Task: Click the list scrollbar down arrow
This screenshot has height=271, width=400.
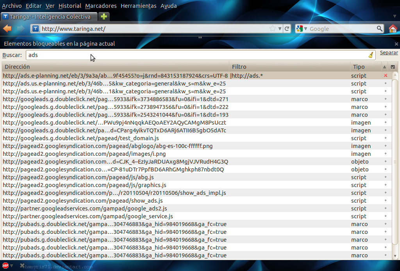Action: 395,256
